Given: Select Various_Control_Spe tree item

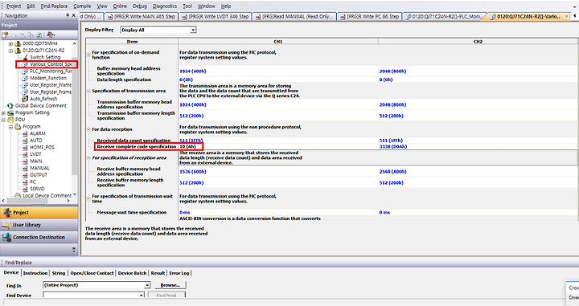Looking at the screenshot, I should point(47,64).
